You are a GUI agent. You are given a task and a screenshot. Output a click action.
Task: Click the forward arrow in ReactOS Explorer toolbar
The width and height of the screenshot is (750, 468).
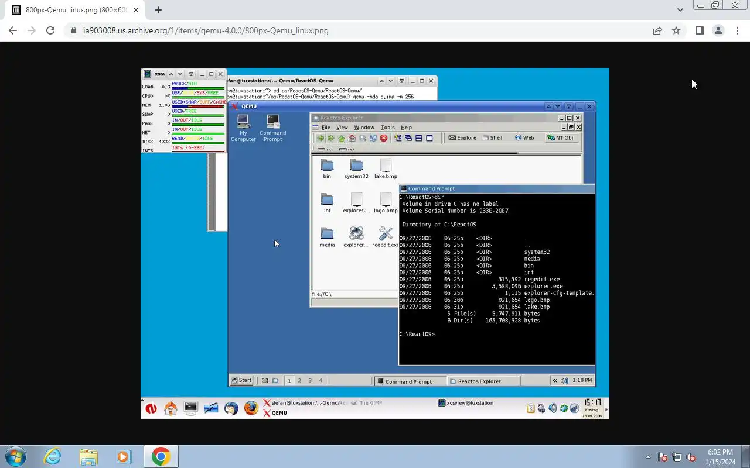(331, 138)
